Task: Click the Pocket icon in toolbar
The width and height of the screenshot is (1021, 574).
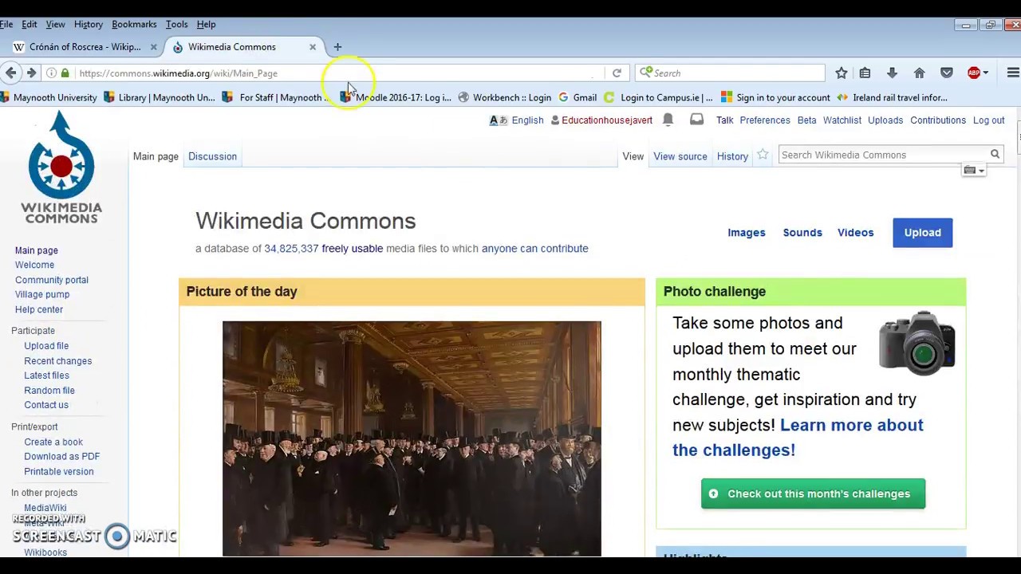Action: tap(947, 73)
